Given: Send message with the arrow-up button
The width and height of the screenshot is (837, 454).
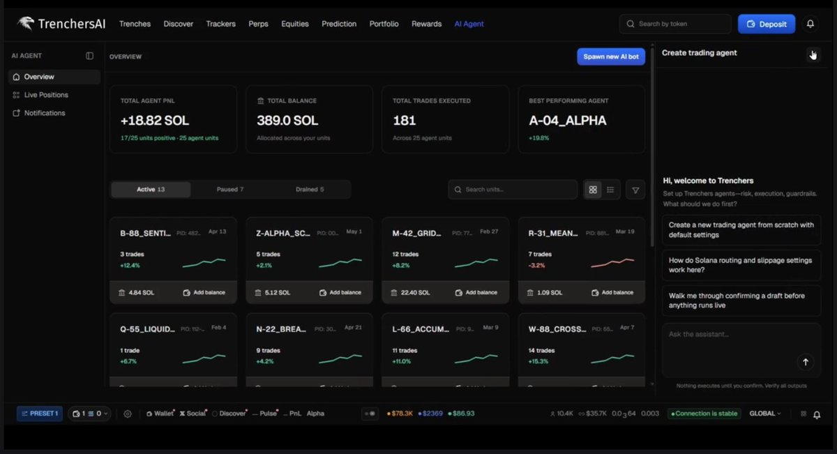Looking at the screenshot, I should pyautogui.click(x=806, y=362).
